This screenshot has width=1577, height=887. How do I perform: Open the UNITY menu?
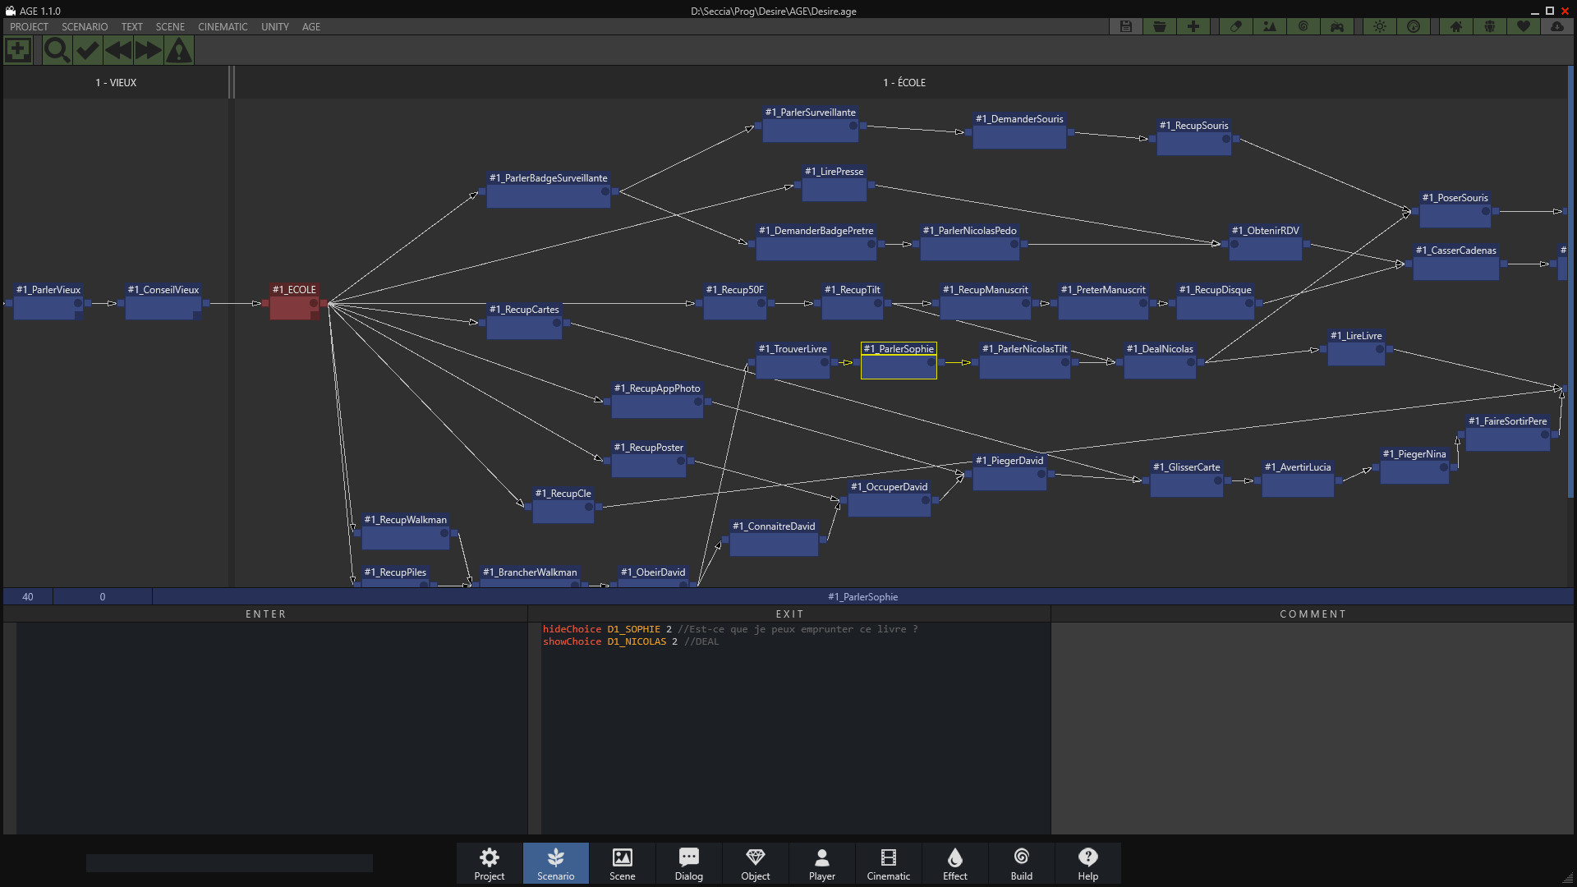click(x=274, y=26)
